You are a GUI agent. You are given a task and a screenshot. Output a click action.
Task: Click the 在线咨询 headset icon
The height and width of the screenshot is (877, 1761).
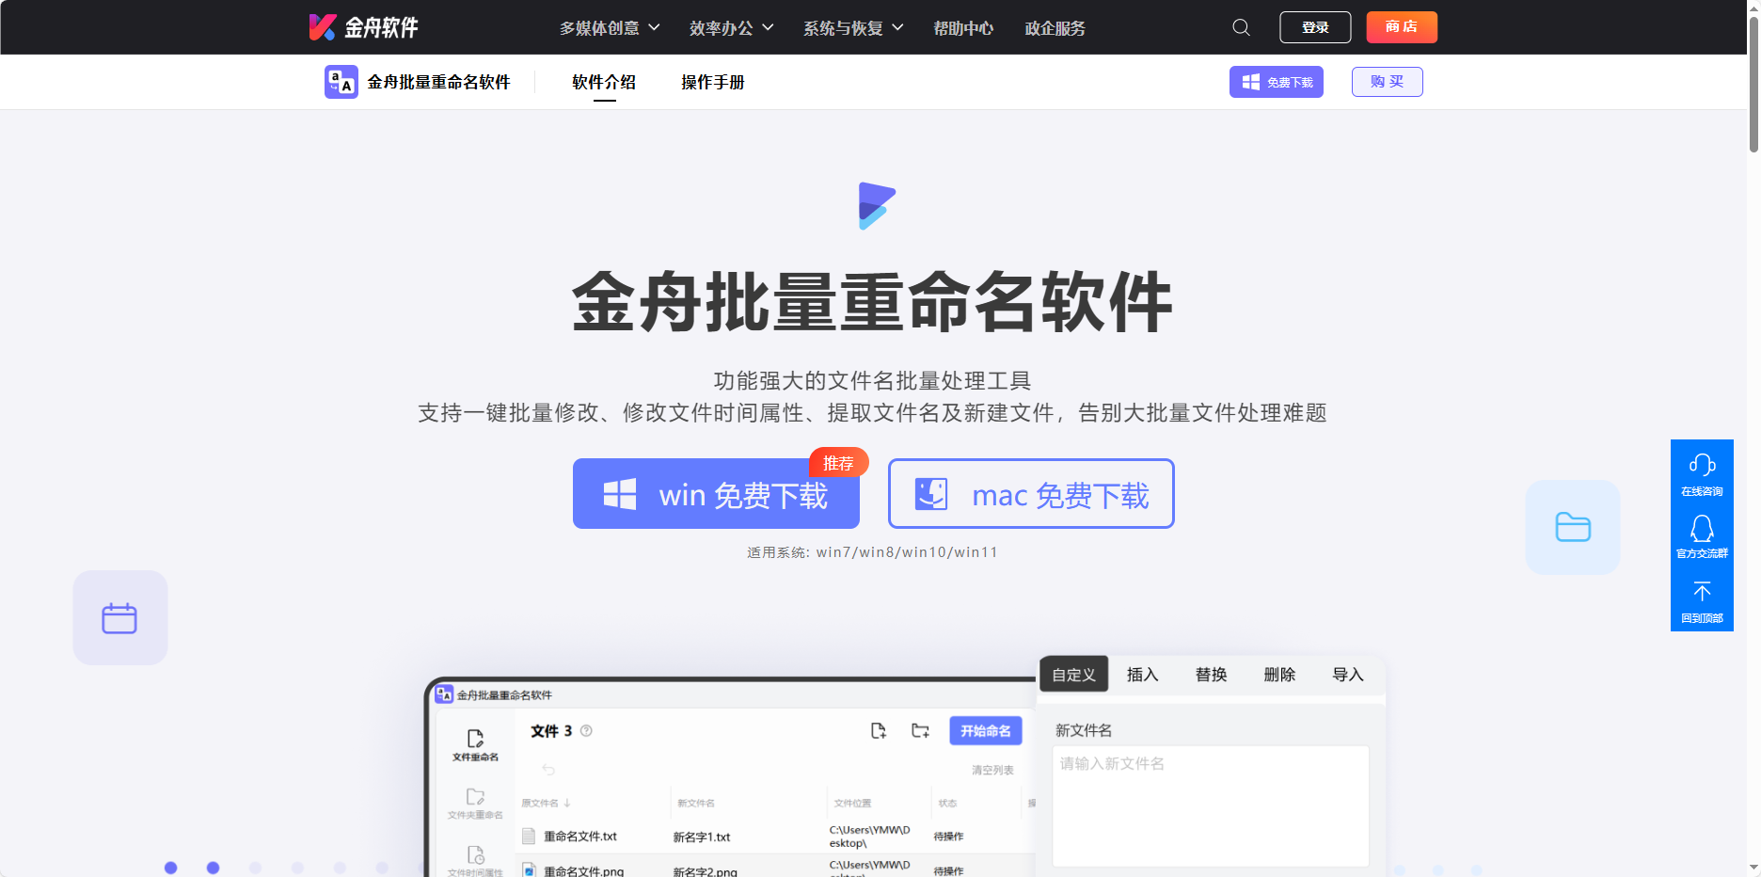(x=1702, y=464)
